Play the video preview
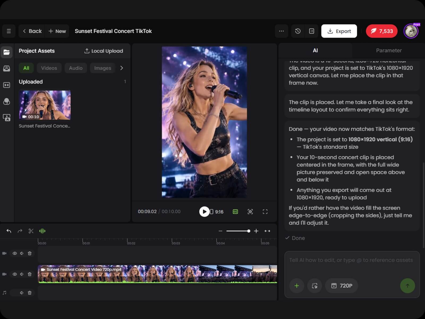 pos(204,212)
